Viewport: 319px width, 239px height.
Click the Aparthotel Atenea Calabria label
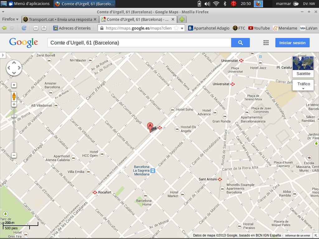[58, 158]
